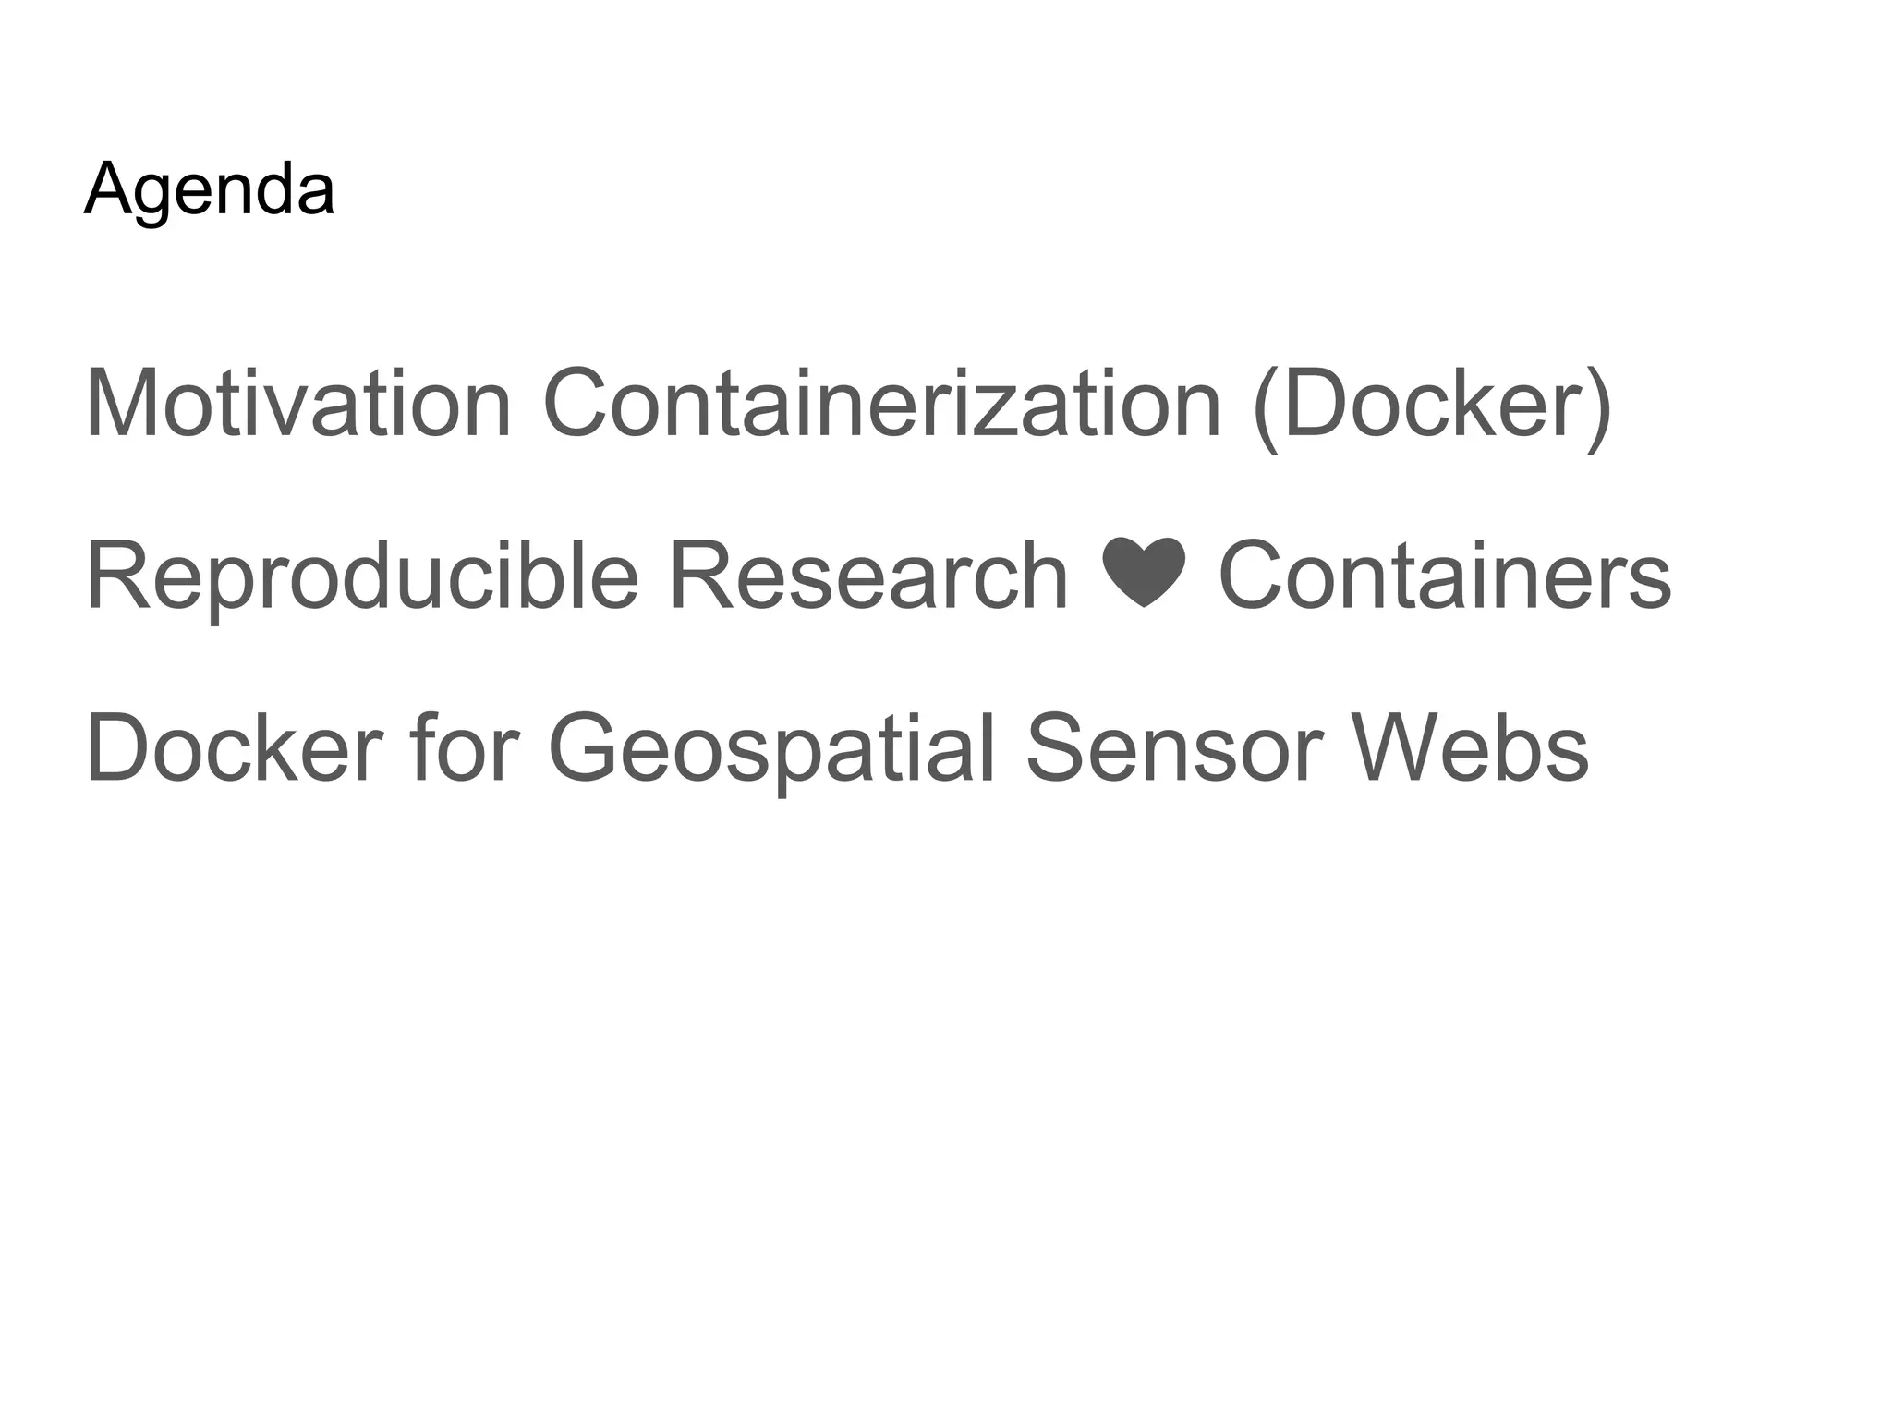This screenshot has width=1892, height=1419.
Task: Select the word Motivation
Action: (297, 404)
